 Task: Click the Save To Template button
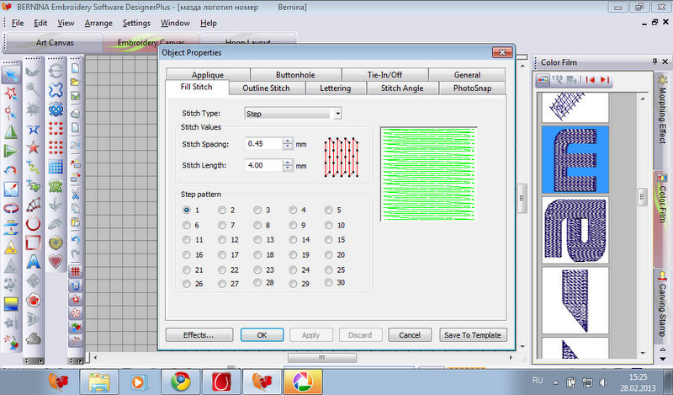(x=473, y=334)
